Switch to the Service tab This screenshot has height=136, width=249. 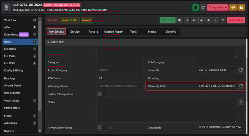(75, 32)
